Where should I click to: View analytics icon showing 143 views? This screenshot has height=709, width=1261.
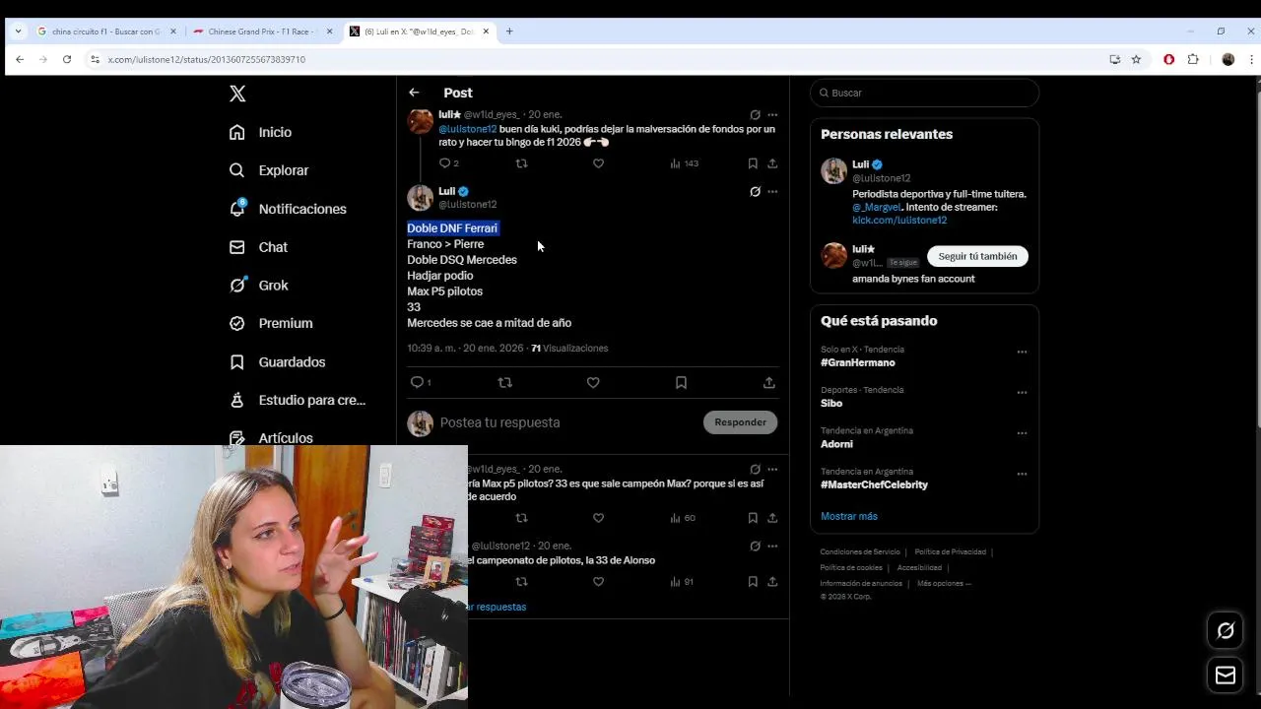(684, 163)
